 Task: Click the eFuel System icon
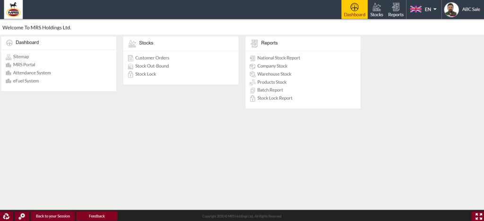[9, 81]
